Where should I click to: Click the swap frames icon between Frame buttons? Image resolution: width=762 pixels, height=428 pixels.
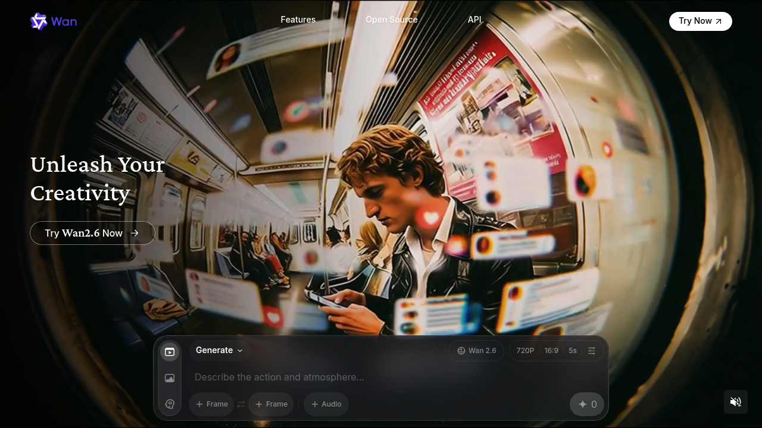[241, 404]
